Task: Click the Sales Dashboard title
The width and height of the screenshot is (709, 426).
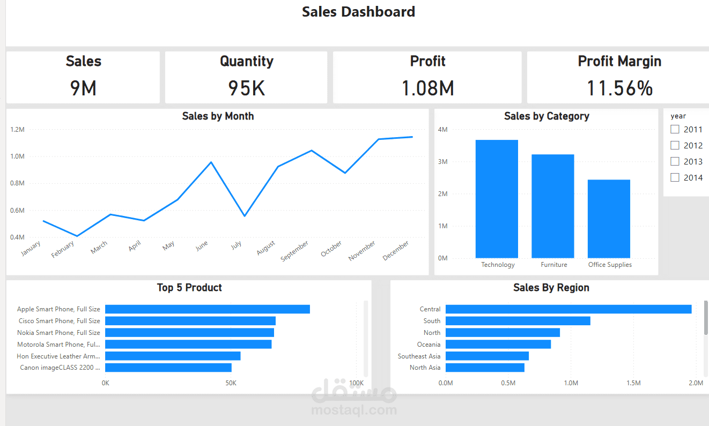Action: [x=358, y=11]
